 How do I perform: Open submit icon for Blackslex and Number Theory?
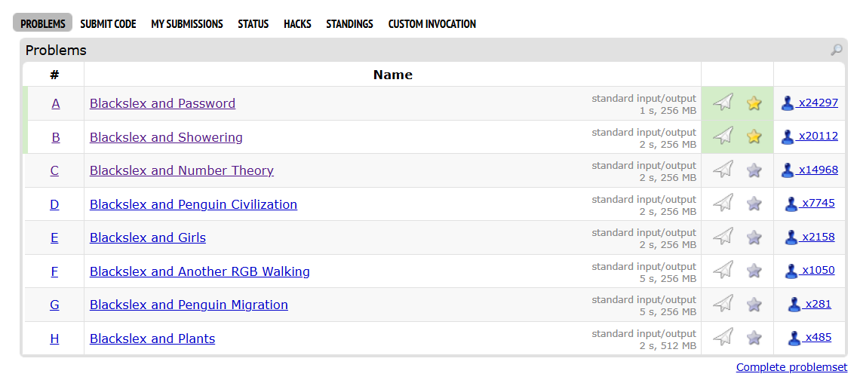[723, 170]
